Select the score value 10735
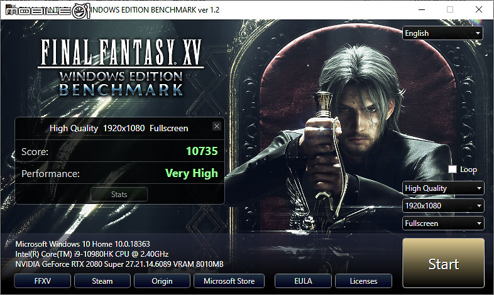The height and width of the screenshot is (295, 494). [202, 151]
